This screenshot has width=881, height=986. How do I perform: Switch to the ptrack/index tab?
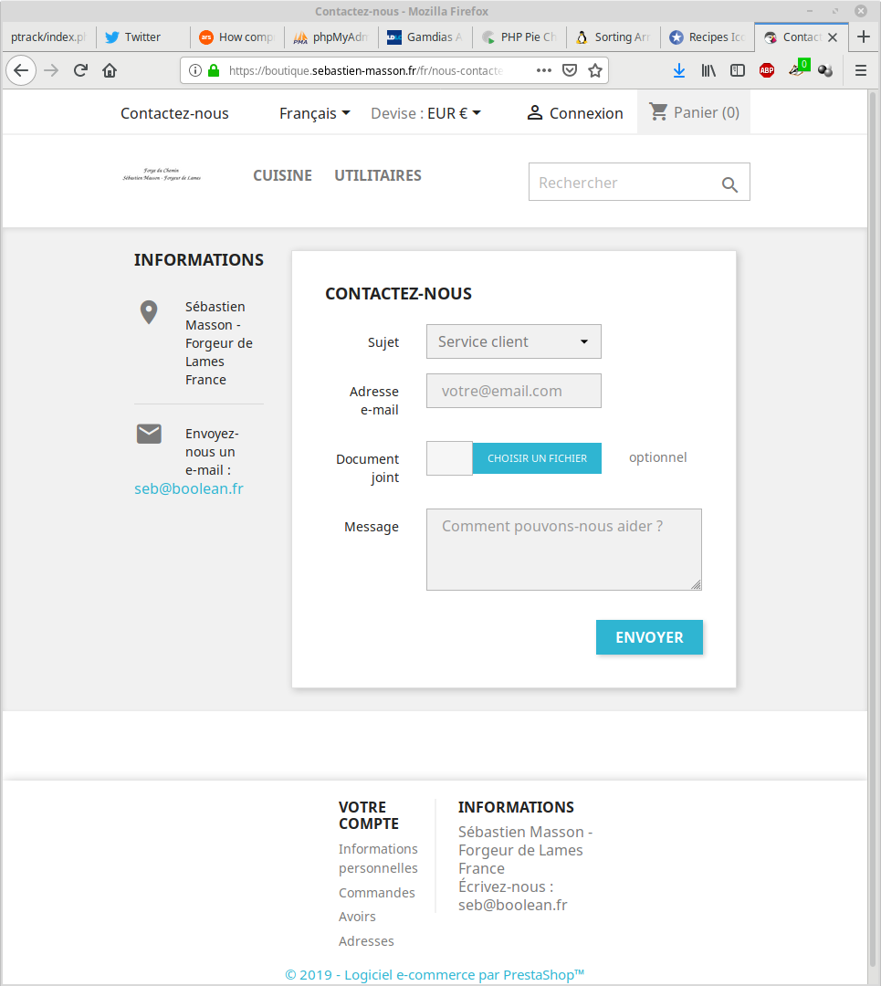48,37
